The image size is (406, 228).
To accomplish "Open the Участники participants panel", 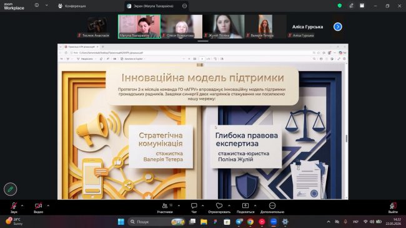I will click(x=165, y=207).
